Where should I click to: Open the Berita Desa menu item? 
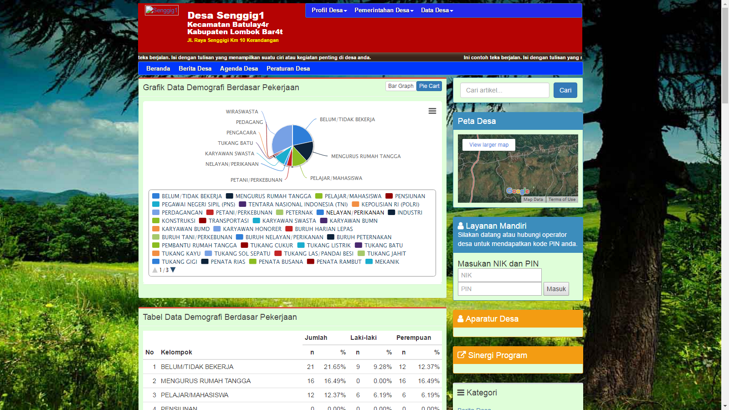click(x=195, y=69)
